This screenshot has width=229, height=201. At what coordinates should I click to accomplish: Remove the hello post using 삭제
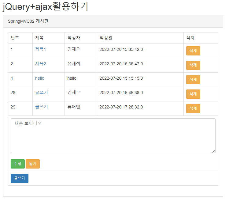(193, 80)
